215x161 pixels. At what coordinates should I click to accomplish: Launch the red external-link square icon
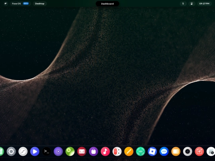[199, 151]
